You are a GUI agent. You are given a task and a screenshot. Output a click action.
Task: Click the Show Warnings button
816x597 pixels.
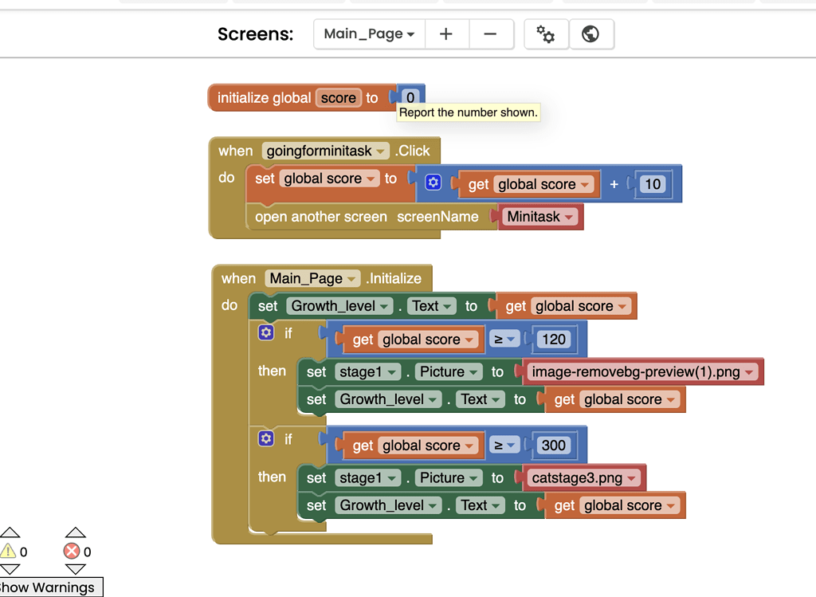click(49, 587)
